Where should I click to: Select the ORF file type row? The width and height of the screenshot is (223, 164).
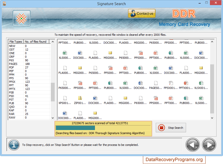coord(29,57)
